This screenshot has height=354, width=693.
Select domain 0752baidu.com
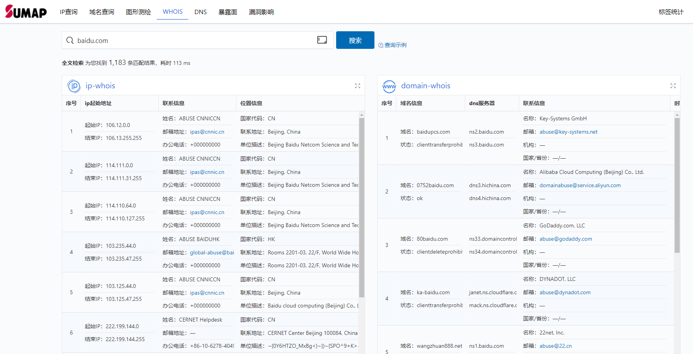pos(435,185)
